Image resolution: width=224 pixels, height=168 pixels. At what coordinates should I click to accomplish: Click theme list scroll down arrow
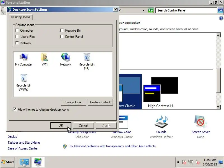[218, 107]
